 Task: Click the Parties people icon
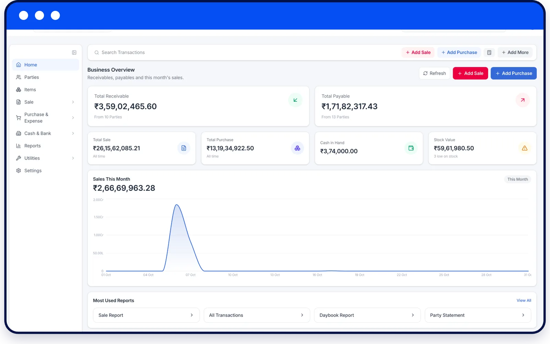tap(19, 77)
